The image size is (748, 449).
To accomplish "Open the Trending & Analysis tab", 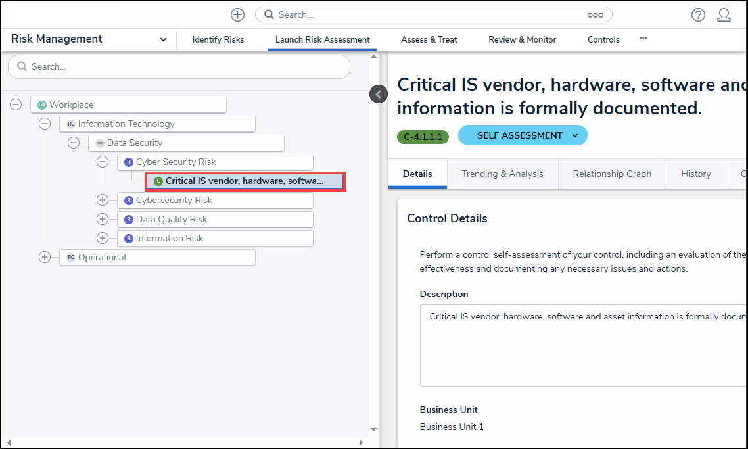I will point(502,174).
